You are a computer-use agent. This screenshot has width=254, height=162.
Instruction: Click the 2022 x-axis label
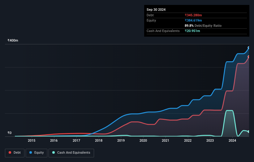188,140
